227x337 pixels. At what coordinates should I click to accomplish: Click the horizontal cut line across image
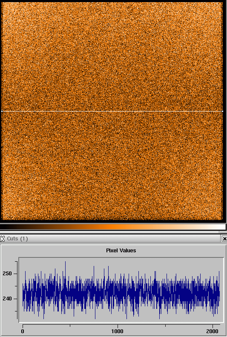pos(112,111)
